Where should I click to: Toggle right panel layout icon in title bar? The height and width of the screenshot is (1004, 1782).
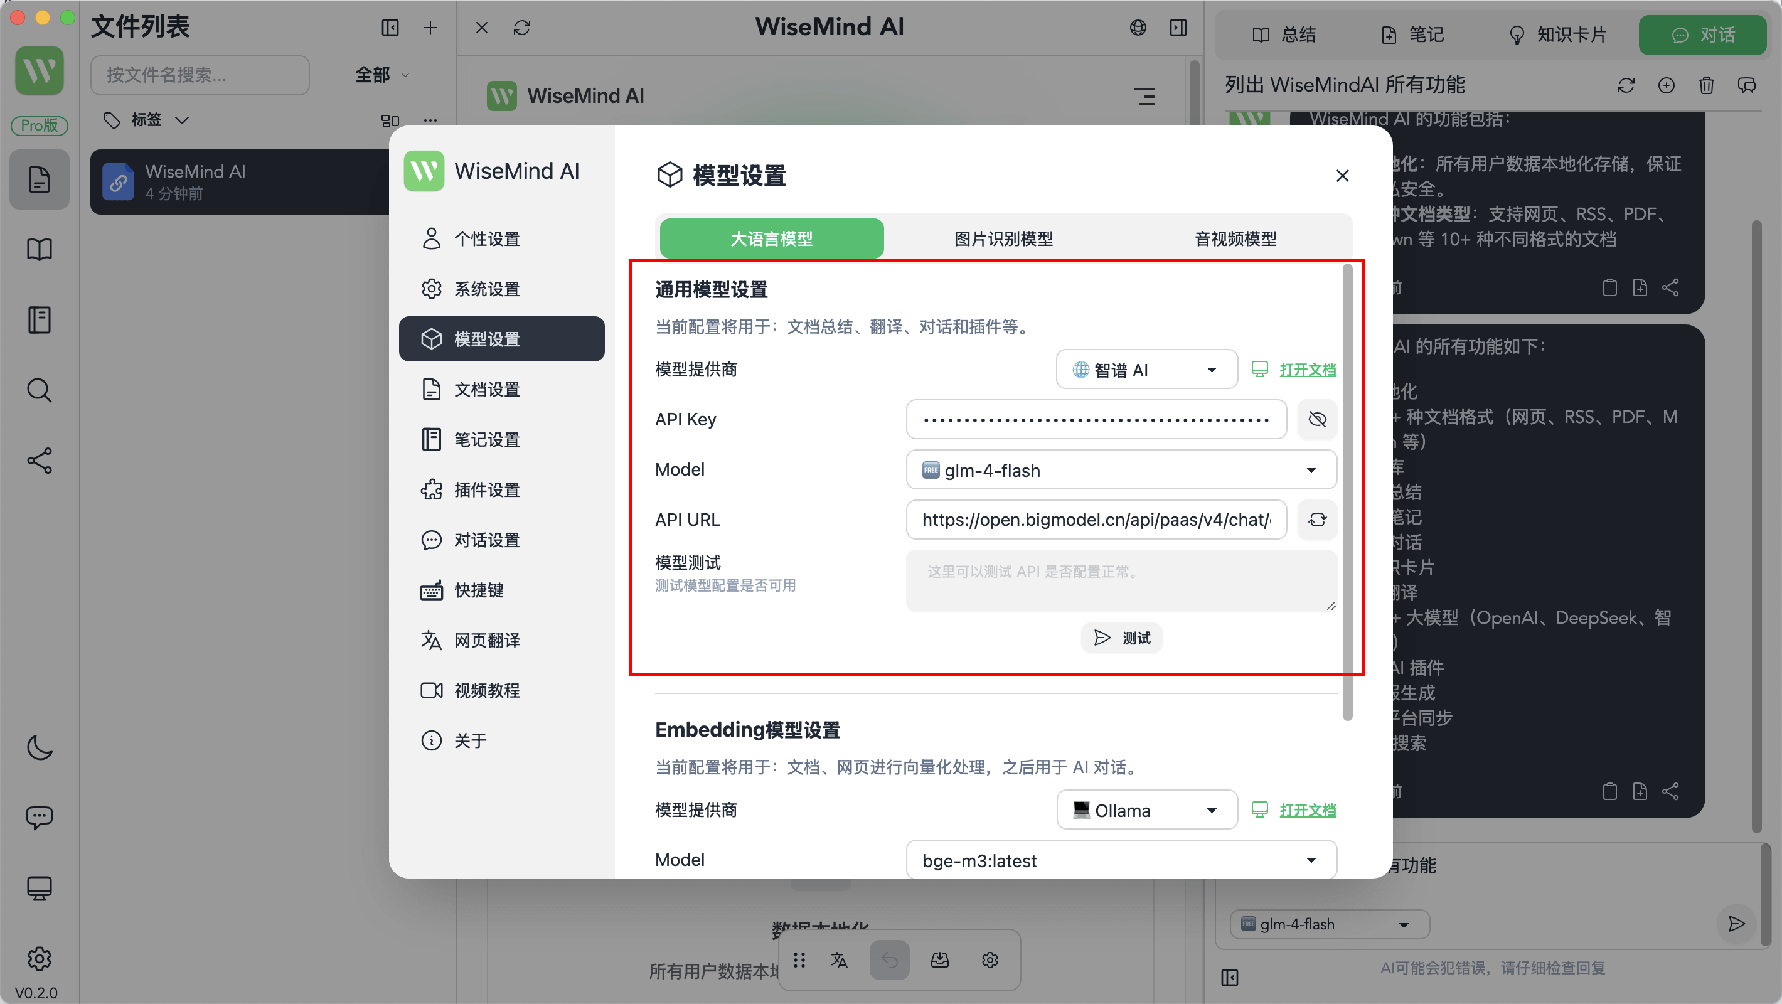coord(1179,27)
